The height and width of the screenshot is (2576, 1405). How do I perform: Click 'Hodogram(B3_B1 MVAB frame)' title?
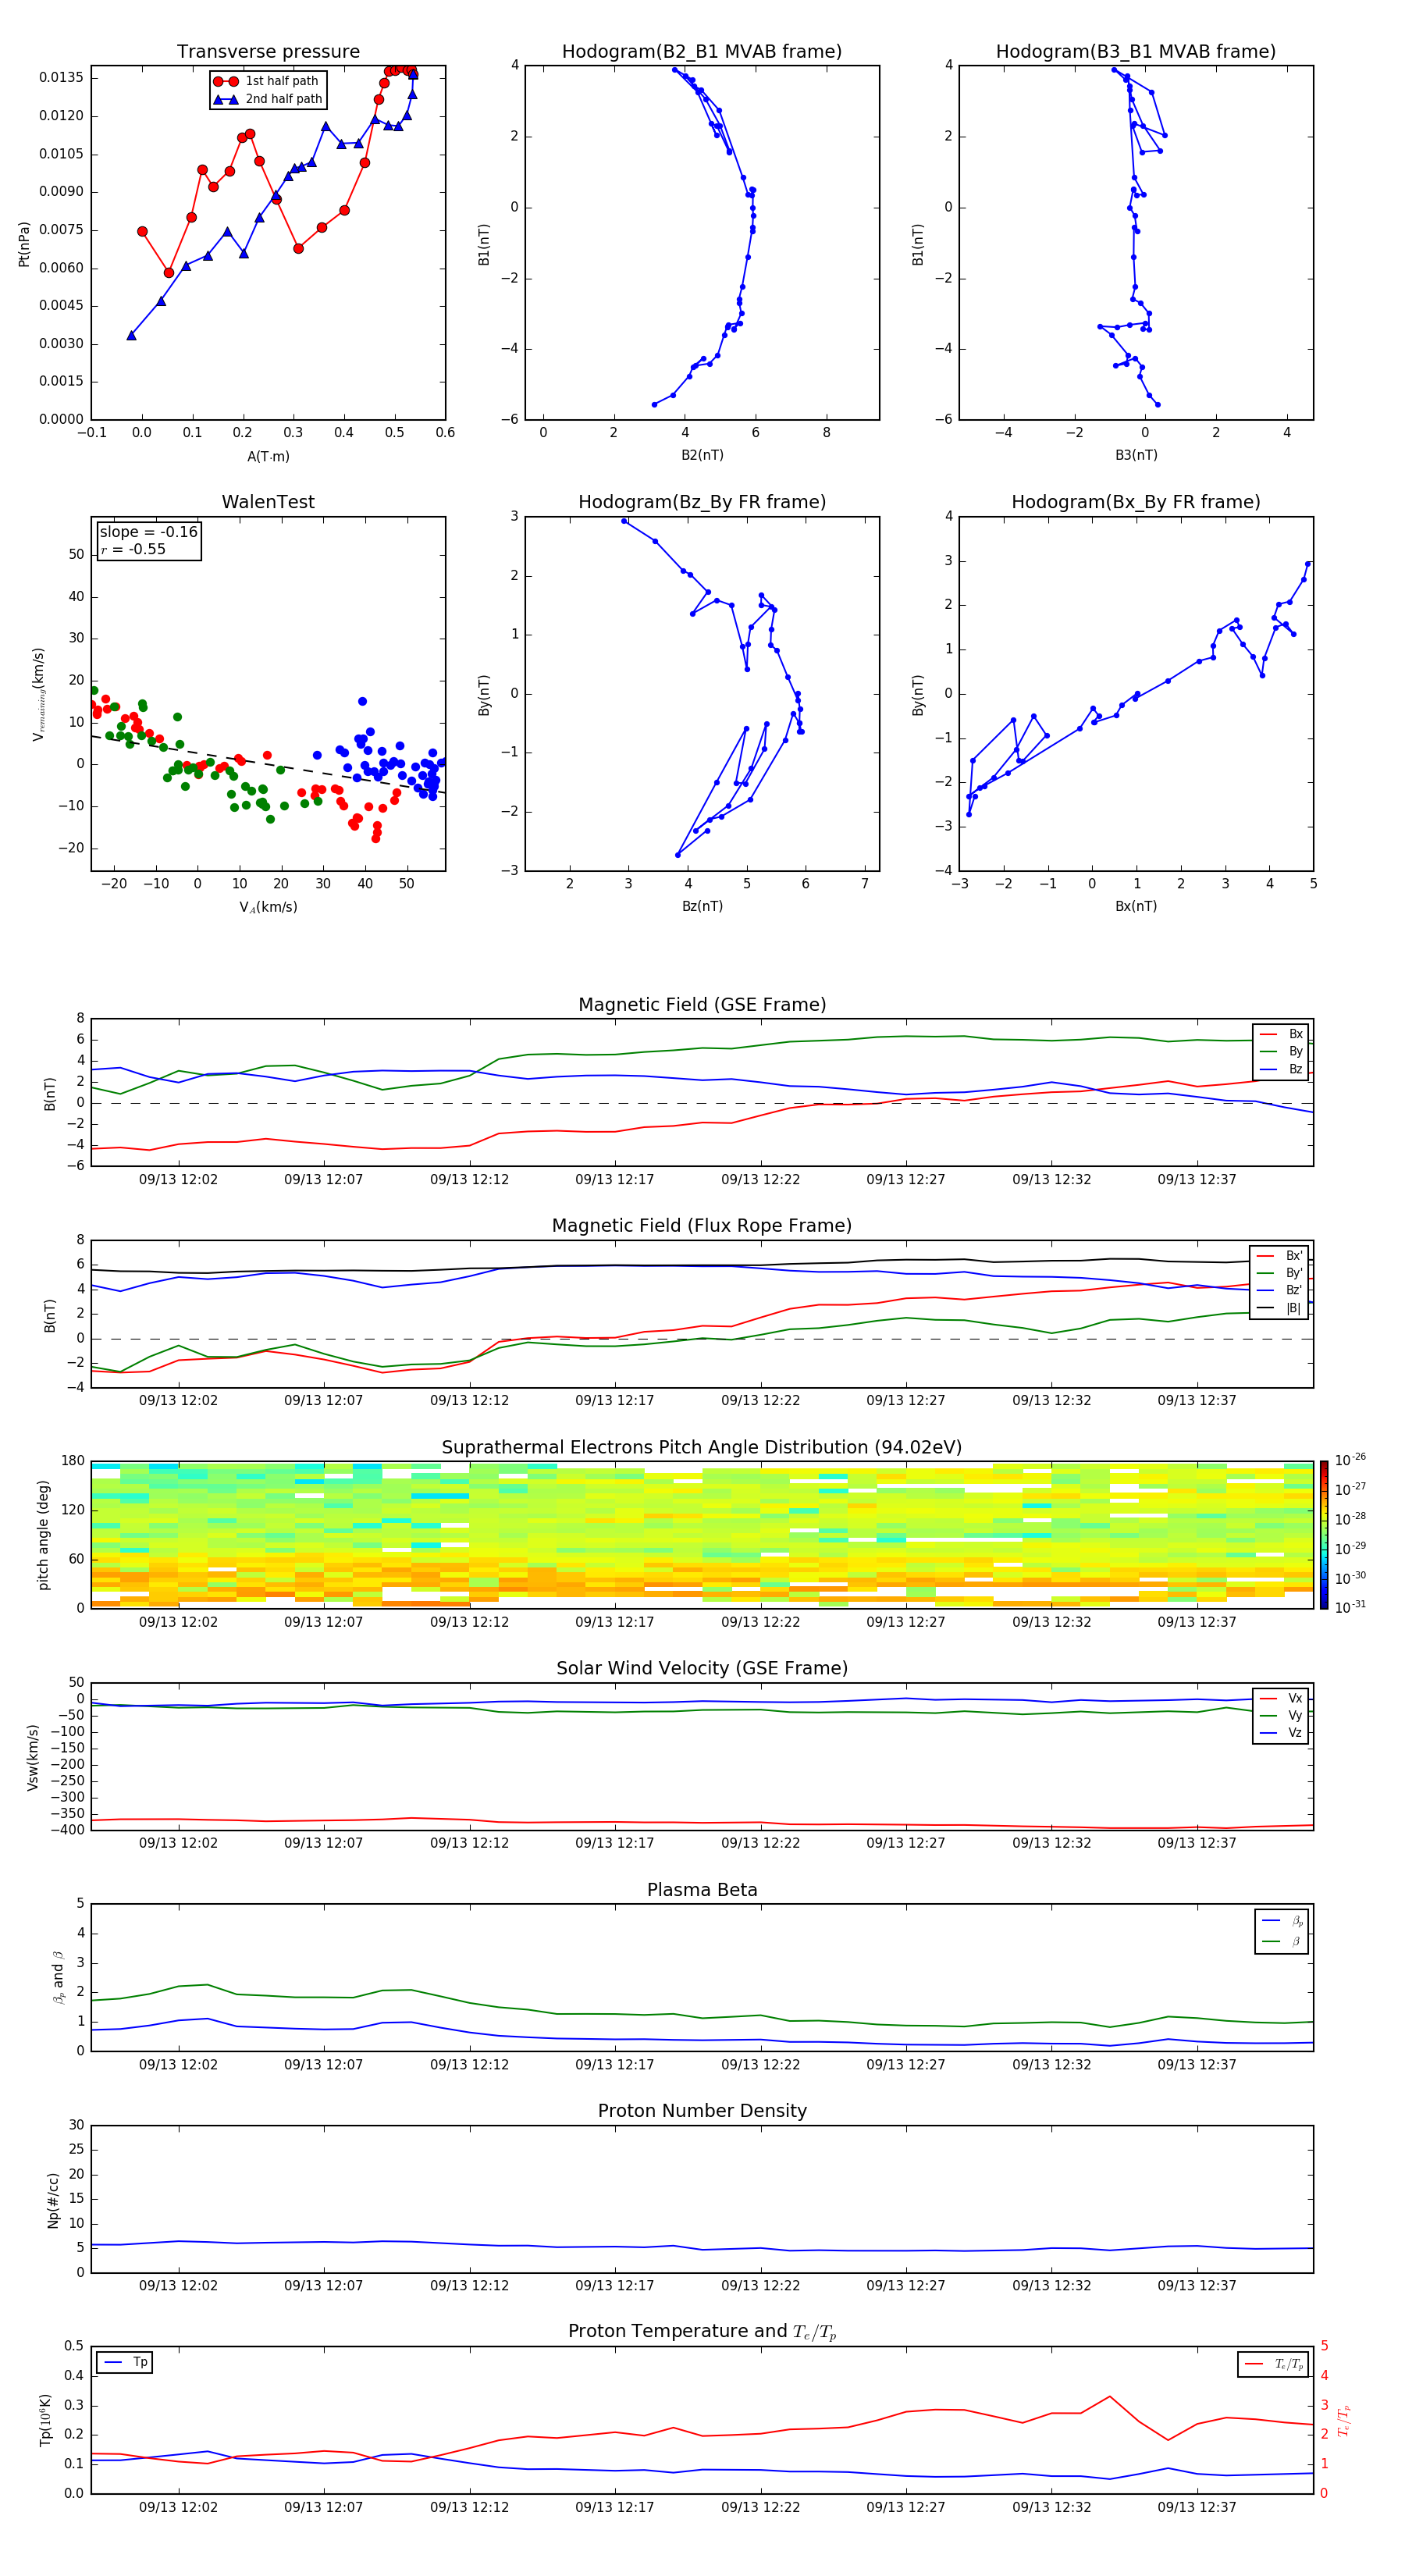pyautogui.click(x=1136, y=52)
